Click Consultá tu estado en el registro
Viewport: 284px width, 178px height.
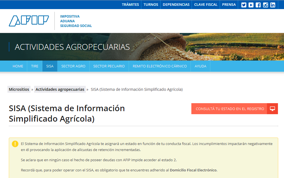click(x=230, y=109)
